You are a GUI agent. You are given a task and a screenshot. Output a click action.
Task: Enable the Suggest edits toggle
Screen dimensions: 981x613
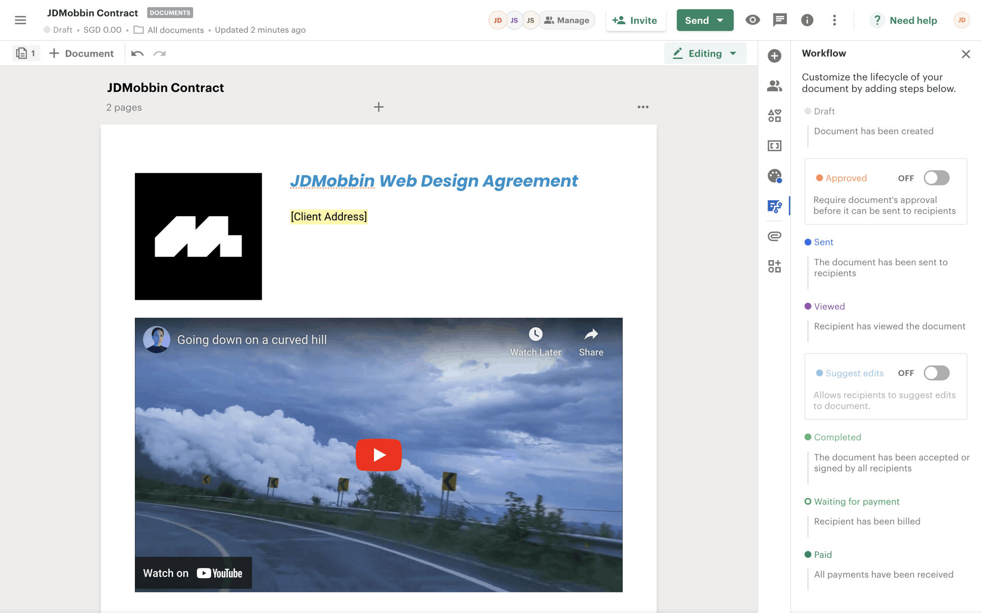(937, 373)
